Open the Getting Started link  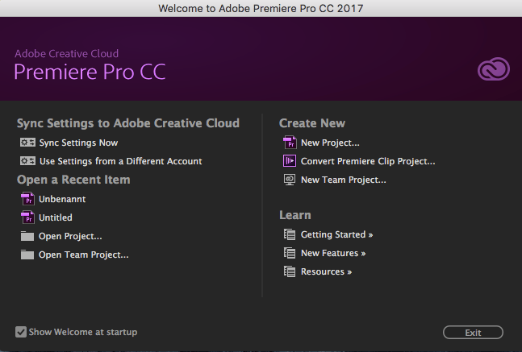[336, 234]
